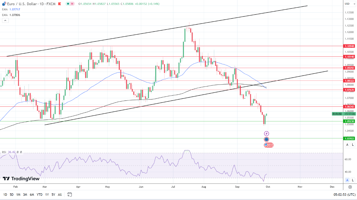Click the close value C1.05806
This screenshot has width=357, height=200.
point(127,4)
